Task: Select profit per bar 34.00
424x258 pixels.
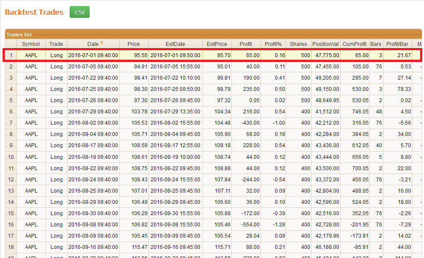Action: [x=404, y=134]
